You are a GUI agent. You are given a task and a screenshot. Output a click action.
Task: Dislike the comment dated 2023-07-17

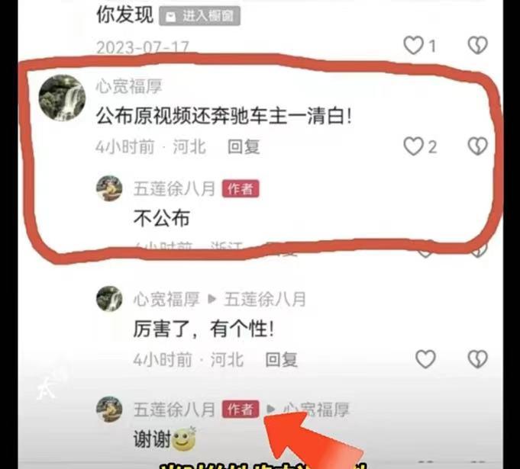pos(477,45)
